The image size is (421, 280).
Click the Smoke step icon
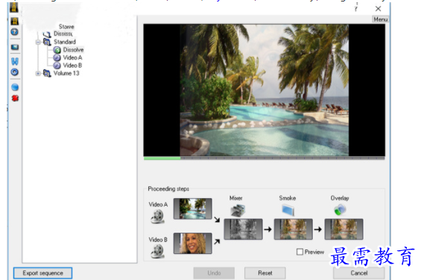288,210
